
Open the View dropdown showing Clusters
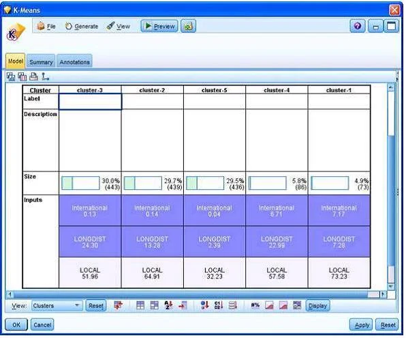point(57,305)
